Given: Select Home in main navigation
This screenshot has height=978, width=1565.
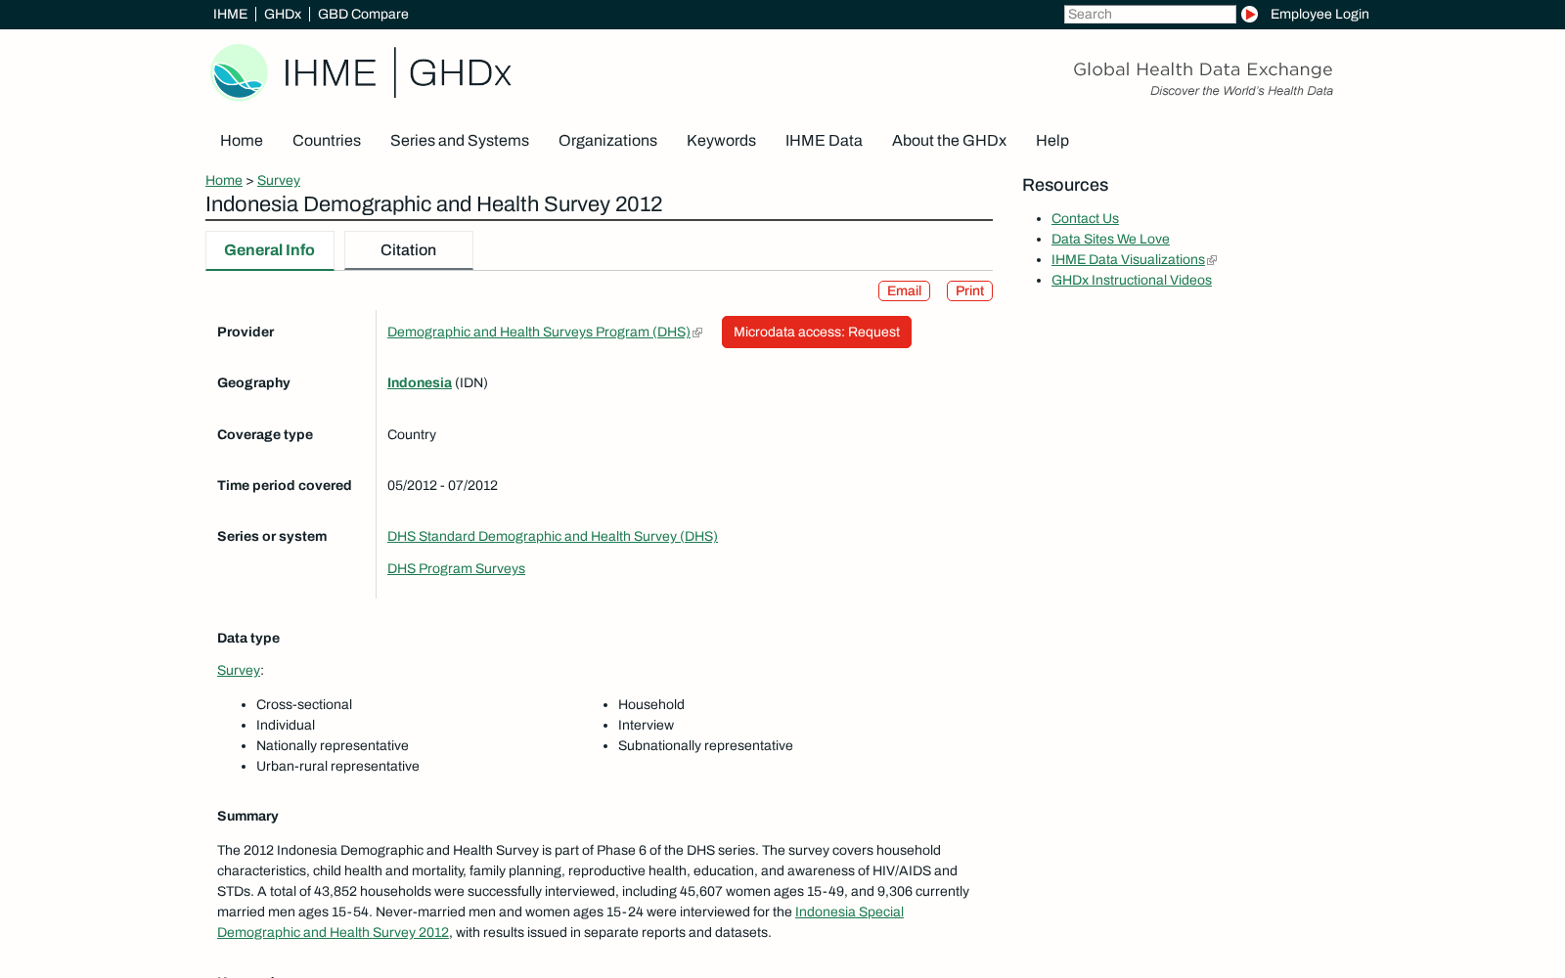Looking at the screenshot, I should (x=242, y=141).
